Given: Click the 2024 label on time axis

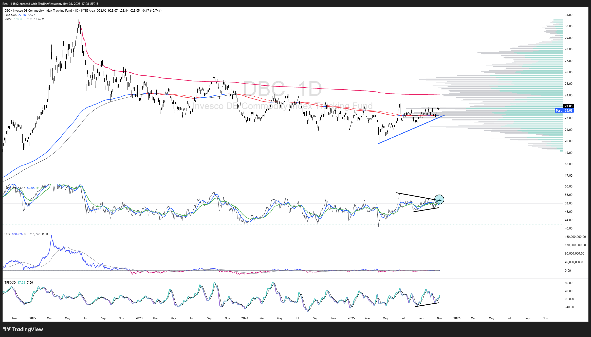Looking at the screenshot, I should (x=245, y=318).
